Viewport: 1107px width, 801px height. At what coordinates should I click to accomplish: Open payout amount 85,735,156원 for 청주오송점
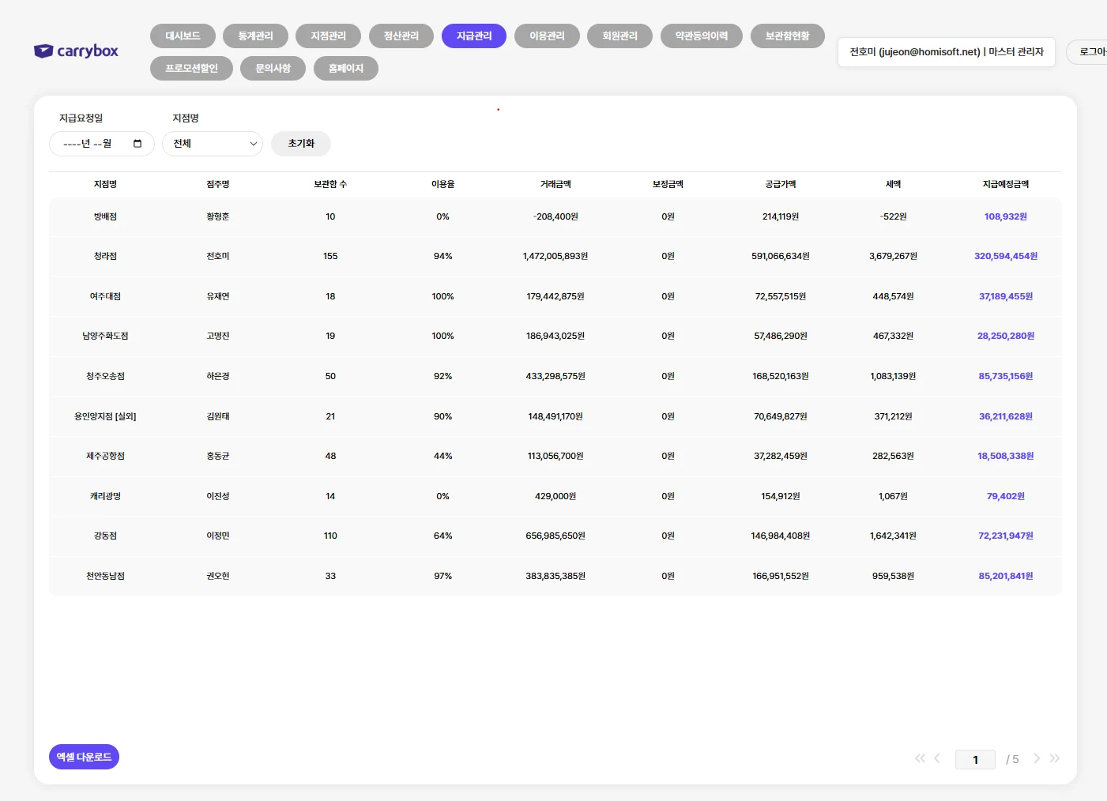pyautogui.click(x=1006, y=376)
